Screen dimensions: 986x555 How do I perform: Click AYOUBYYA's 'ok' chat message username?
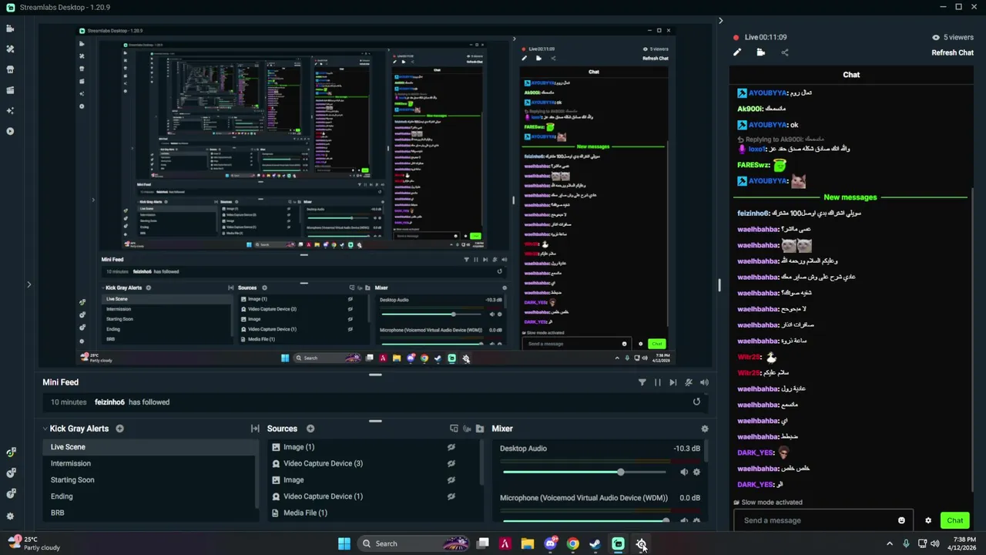tap(767, 125)
